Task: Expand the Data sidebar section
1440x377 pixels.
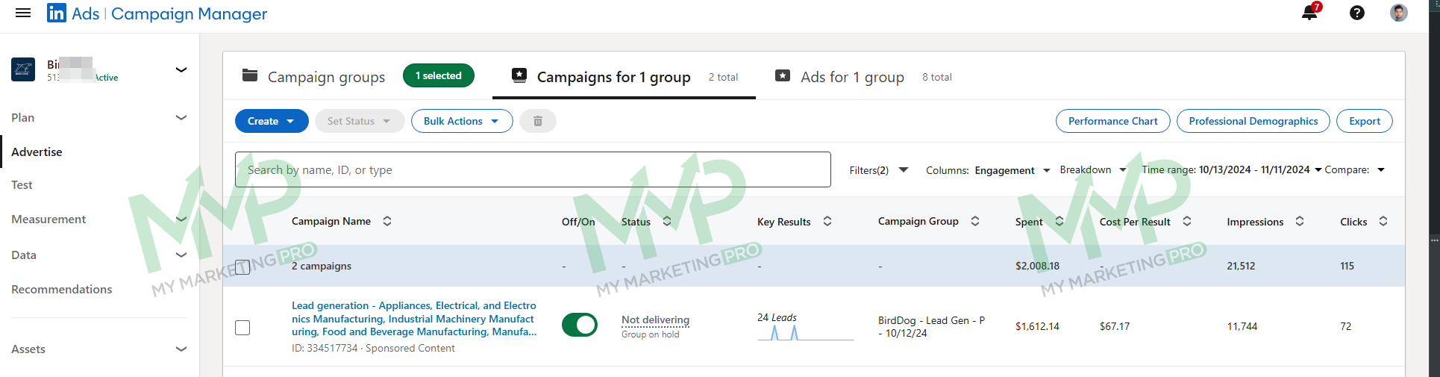Action: tap(181, 255)
